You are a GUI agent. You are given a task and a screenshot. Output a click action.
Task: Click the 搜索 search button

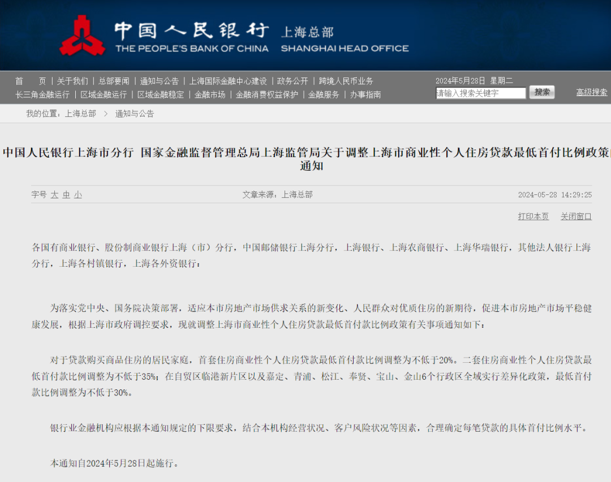pos(541,92)
